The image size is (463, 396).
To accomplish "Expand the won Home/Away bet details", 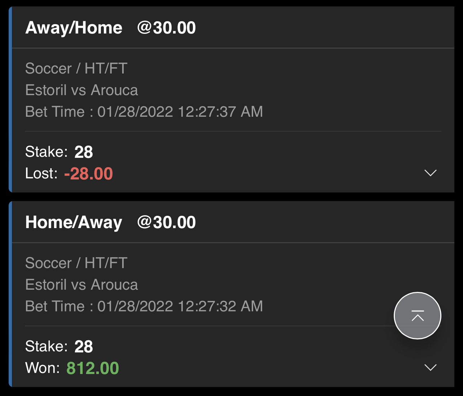I will coord(430,368).
